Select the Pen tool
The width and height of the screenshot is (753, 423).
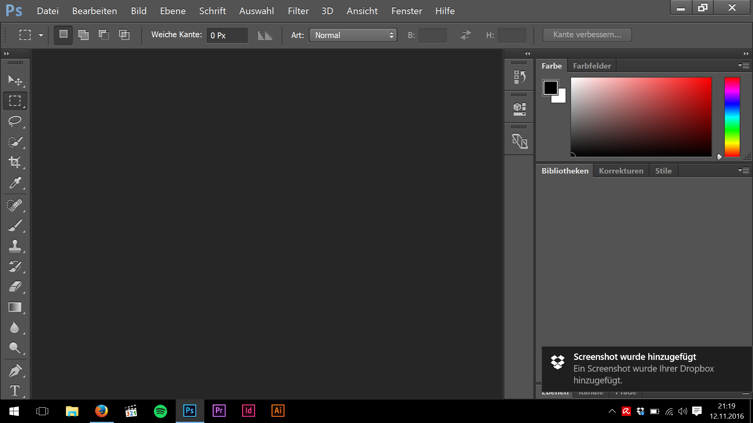15,370
